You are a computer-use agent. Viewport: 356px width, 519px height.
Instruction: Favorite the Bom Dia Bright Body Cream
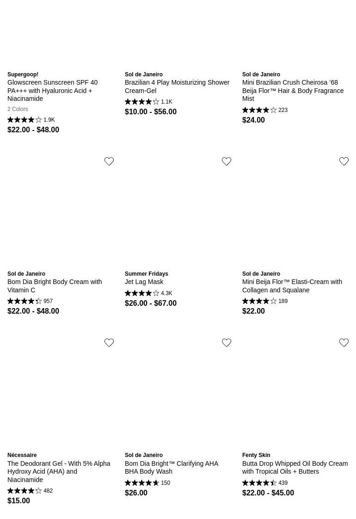pyautogui.click(x=109, y=161)
